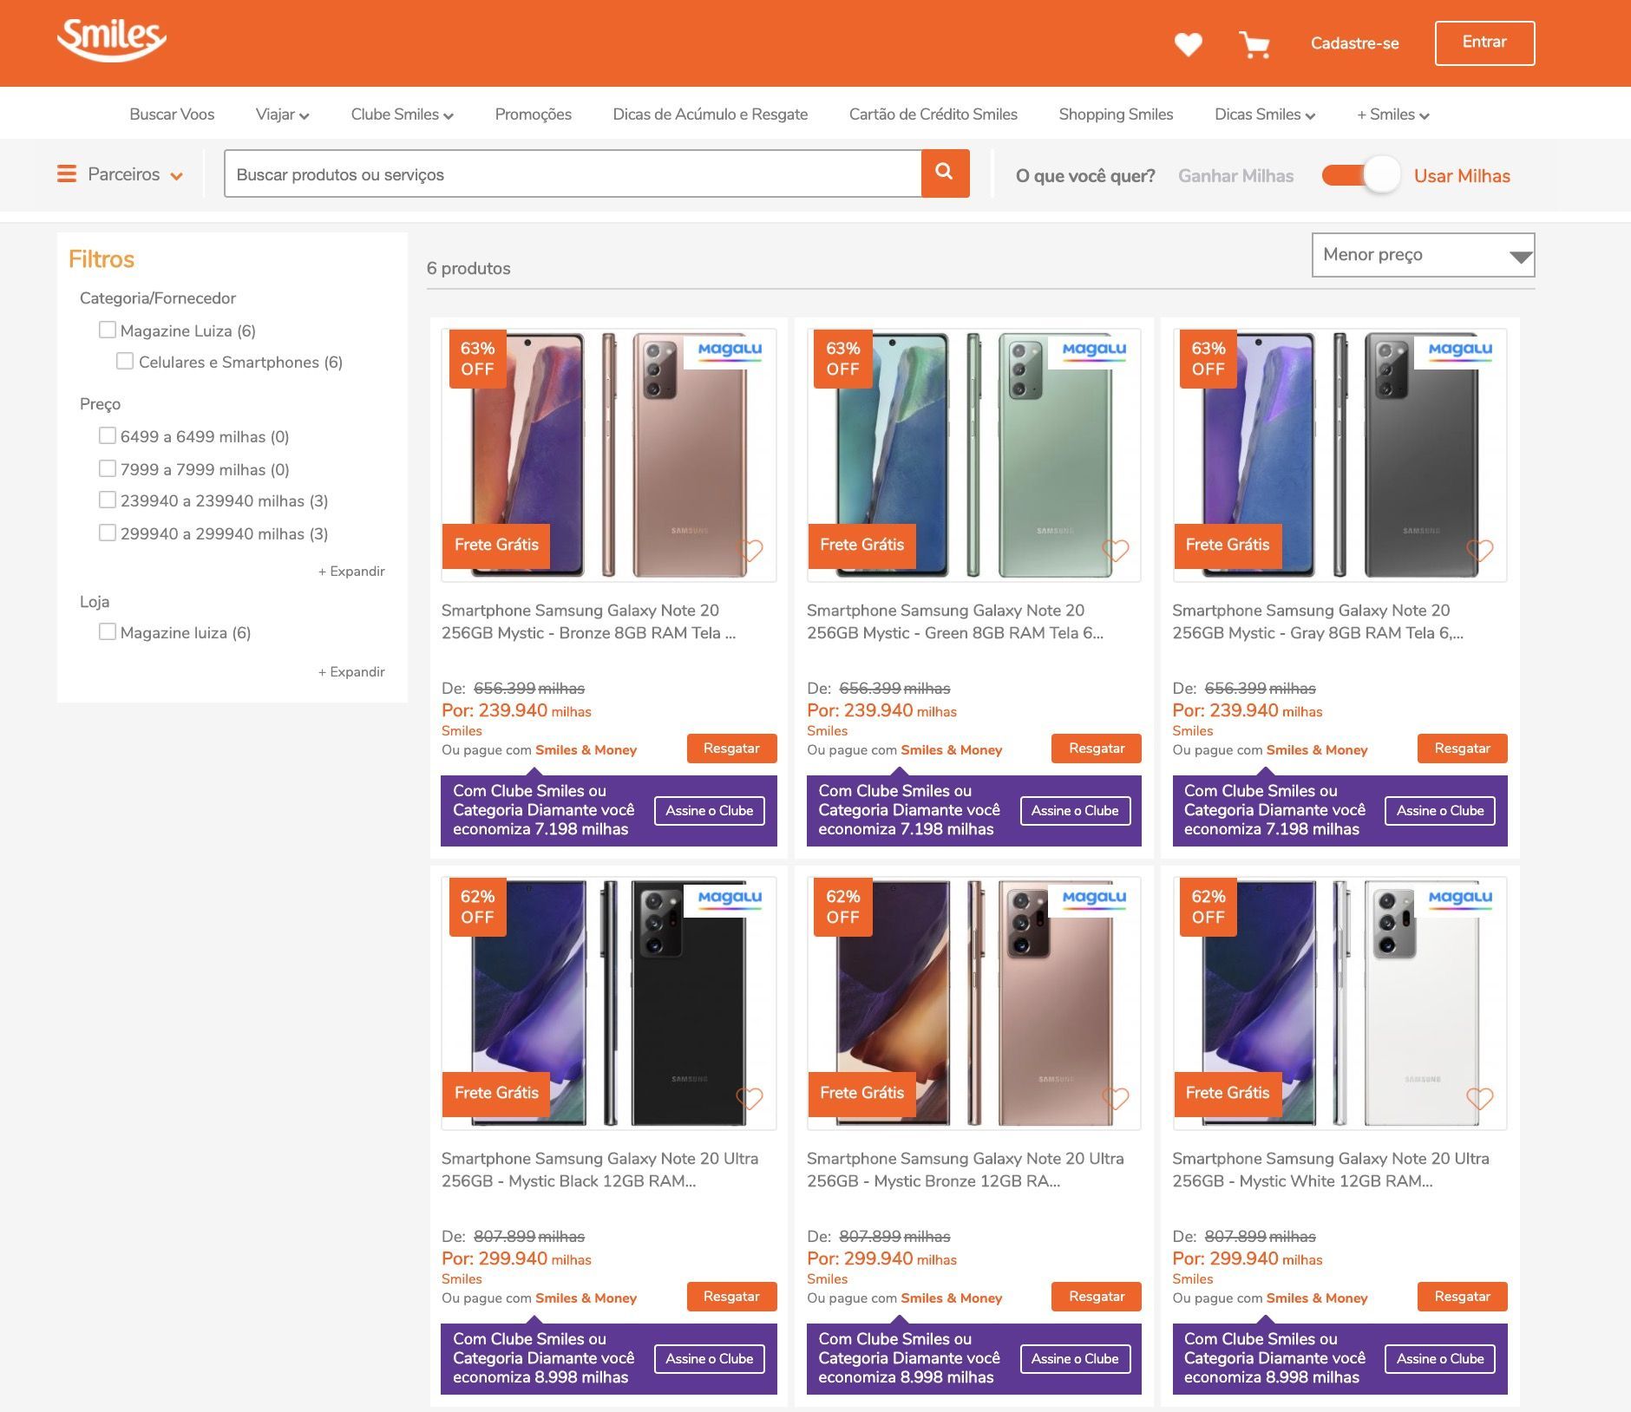Favorite the Mystic Gray Note 20 heart
This screenshot has height=1412, width=1631.
(1480, 550)
